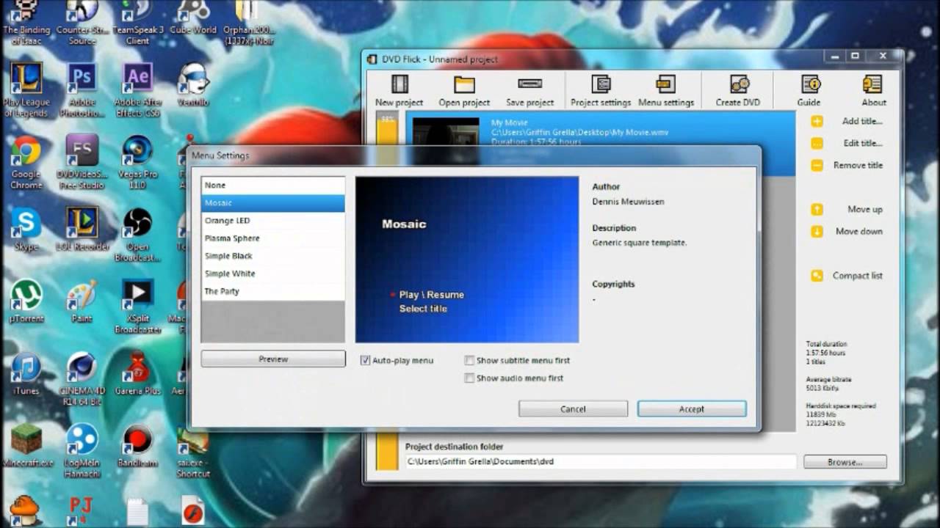Select The Party menu template
The width and height of the screenshot is (940, 528).
coord(272,291)
